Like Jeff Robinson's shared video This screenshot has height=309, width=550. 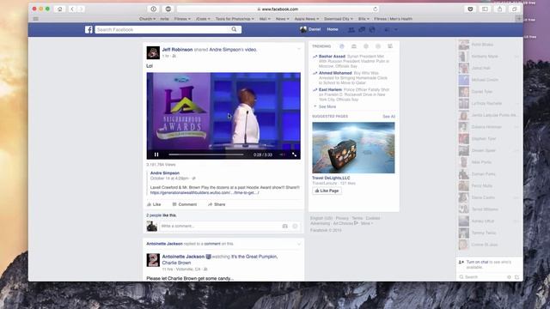(x=154, y=204)
